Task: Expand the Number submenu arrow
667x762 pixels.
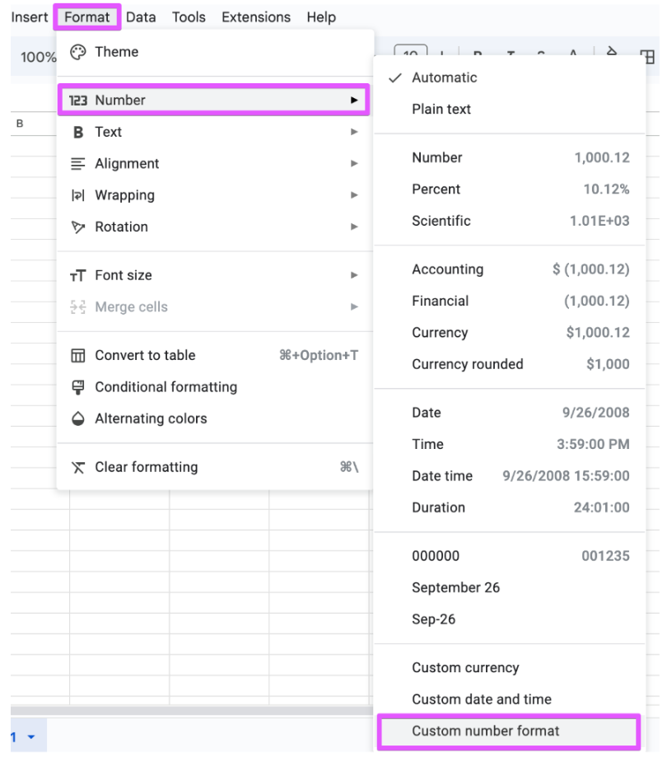Action: click(x=354, y=101)
